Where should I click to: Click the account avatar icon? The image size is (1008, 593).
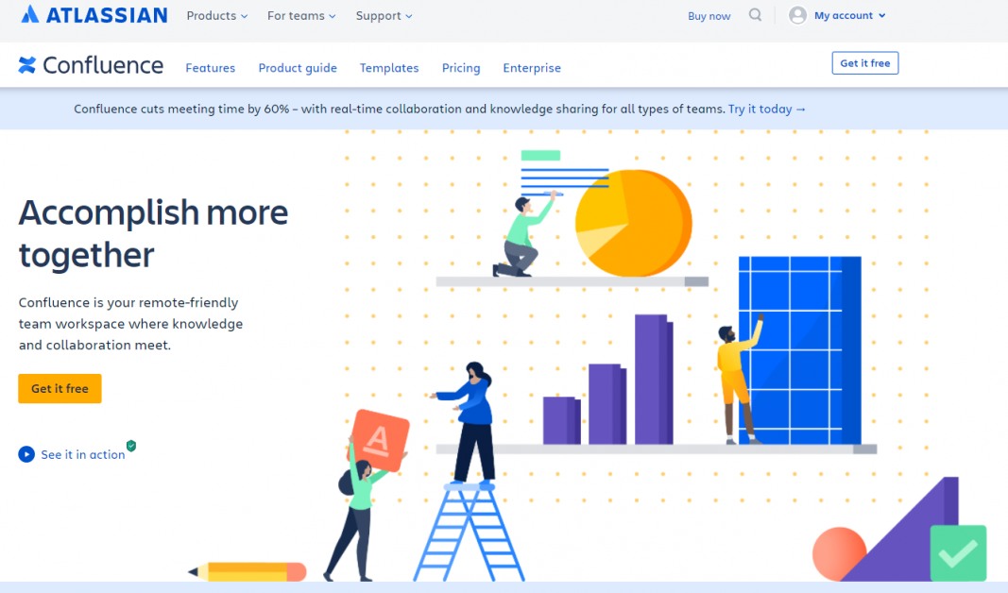(x=797, y=15)
